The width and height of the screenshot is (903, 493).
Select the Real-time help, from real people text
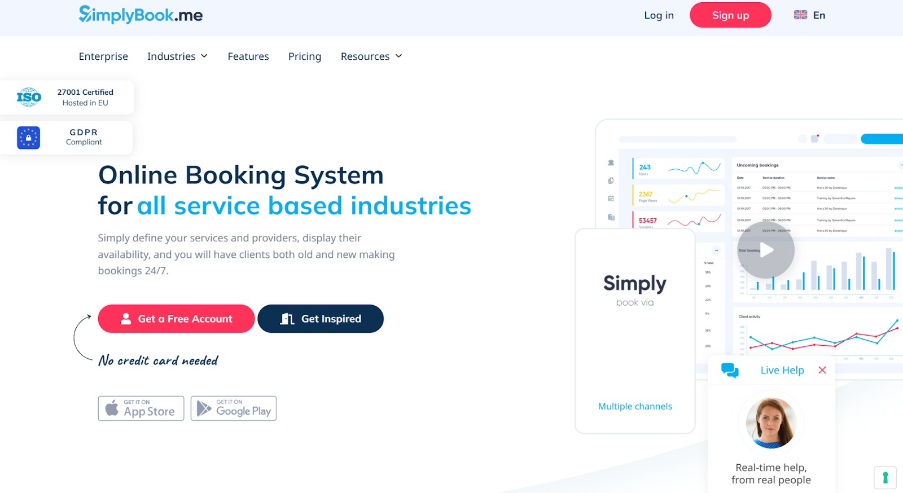point(771,474)
